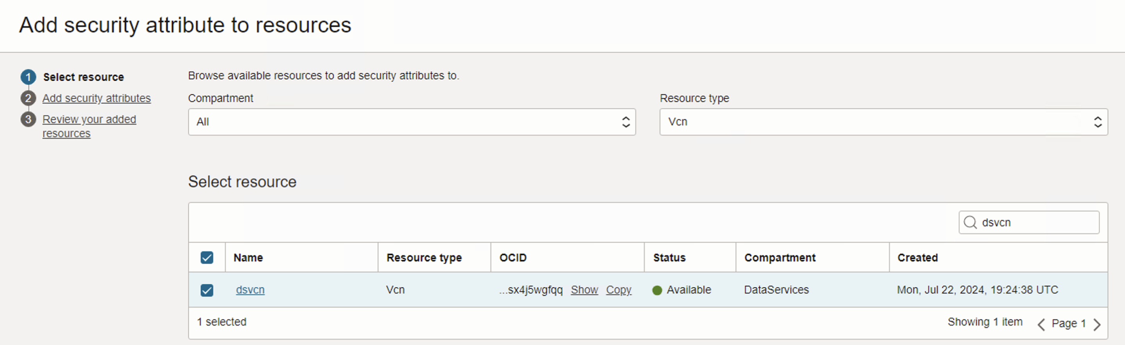1125x345 pixels.
Task: Click the step 2 circle icon
Action: pyautogui.click(x=29, y=98)
